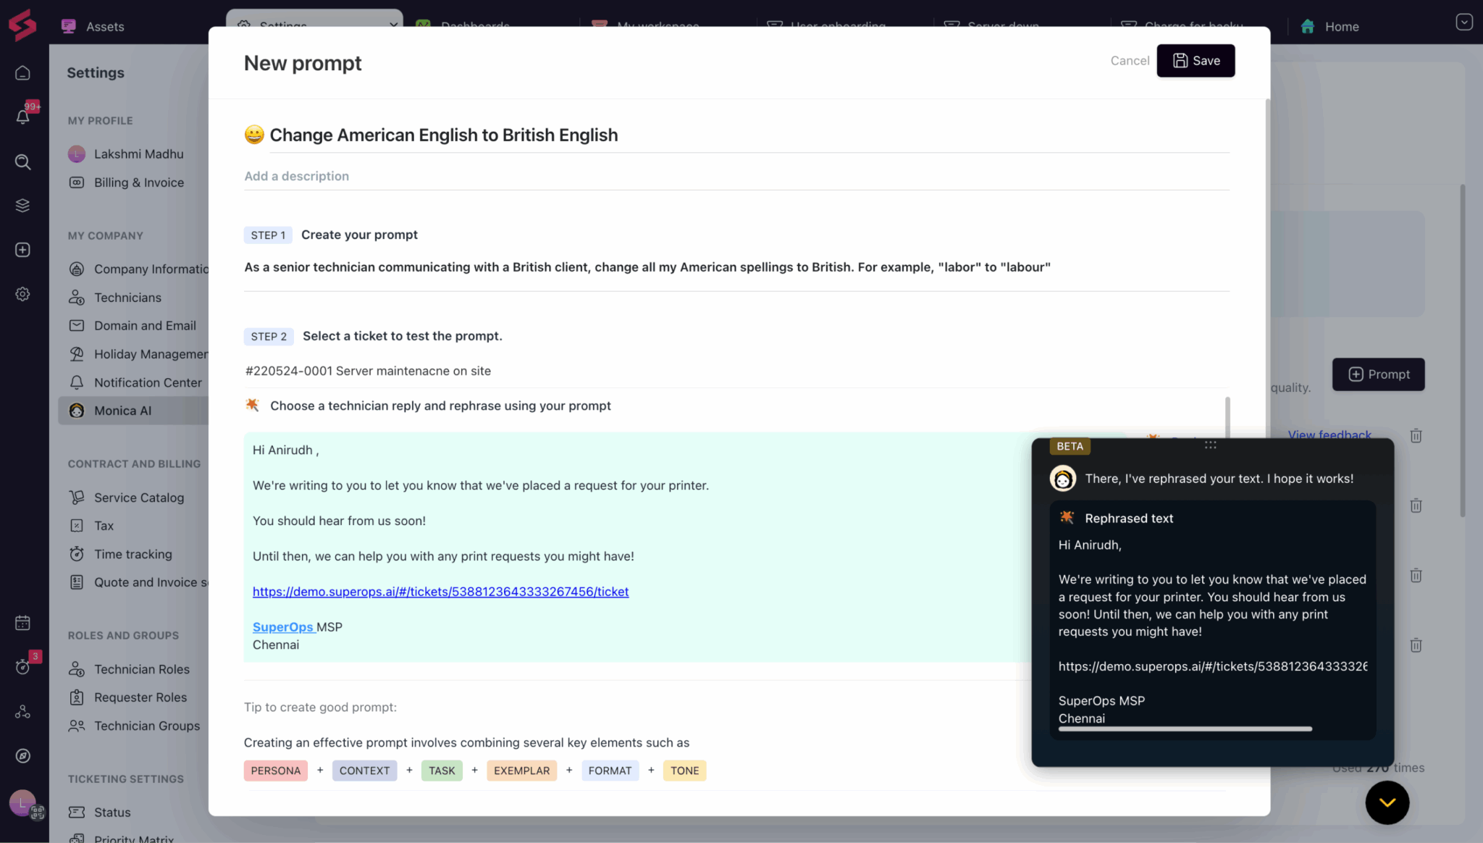Screen dimensions: 1483x843
Task: Save the new prompt
Action: pyautogui.click(x=1196, y=61)
